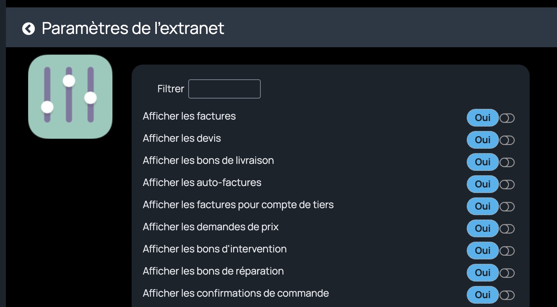The height and width of the screenshot is (307, 557).
Task: Click the Oui badge for demandes de prix
Action: pos(483,228)
